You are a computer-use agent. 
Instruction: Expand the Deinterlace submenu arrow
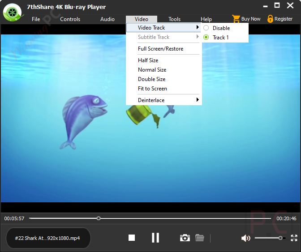(x=198, y=99)
